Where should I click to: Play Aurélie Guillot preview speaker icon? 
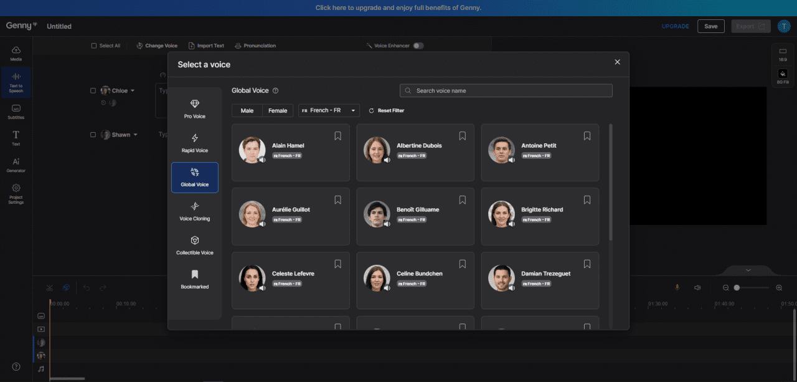pos(262,224)
